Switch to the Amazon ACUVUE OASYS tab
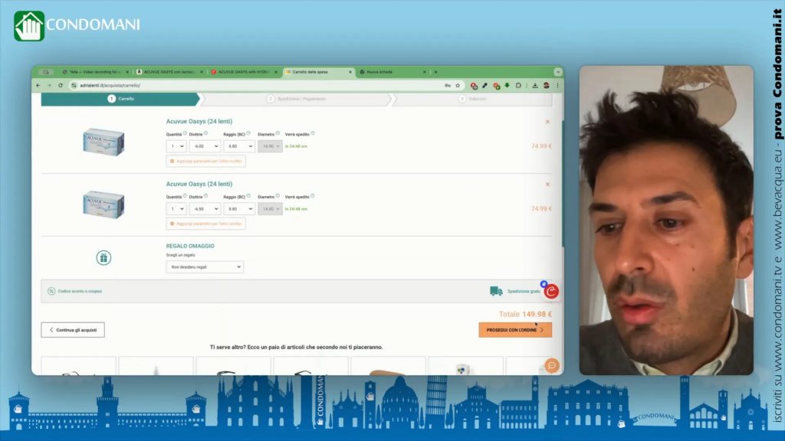This screenshot has height=441, width=785. [169, 72]
